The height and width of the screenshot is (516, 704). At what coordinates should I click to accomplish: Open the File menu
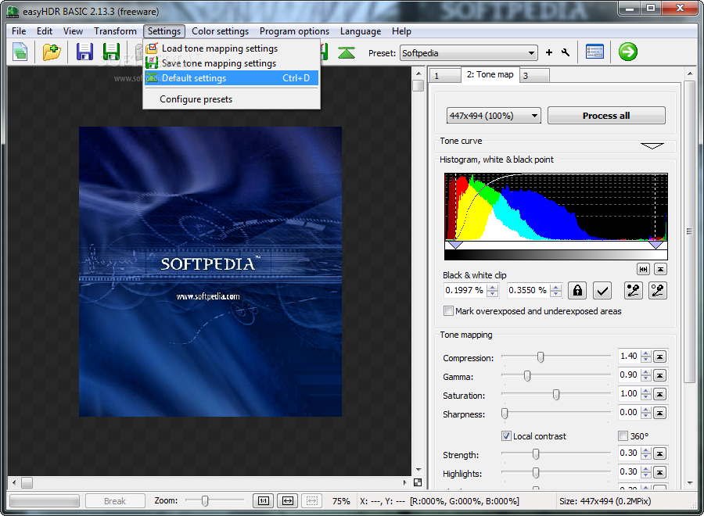pyautogui.click(x=19, y=31)
